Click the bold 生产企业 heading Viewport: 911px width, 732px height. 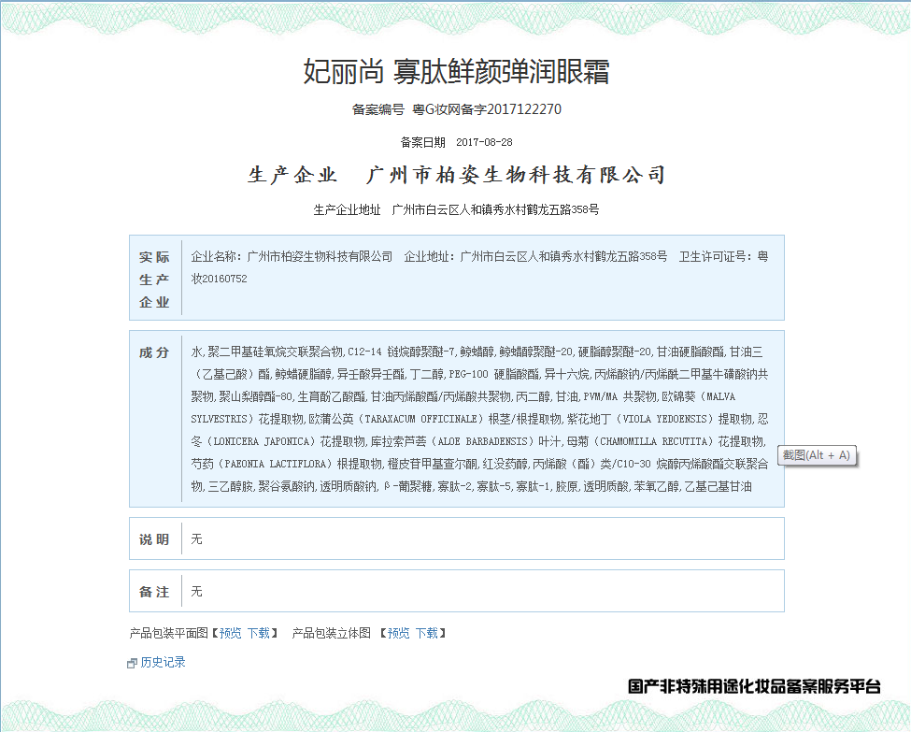tap(292, 175)
